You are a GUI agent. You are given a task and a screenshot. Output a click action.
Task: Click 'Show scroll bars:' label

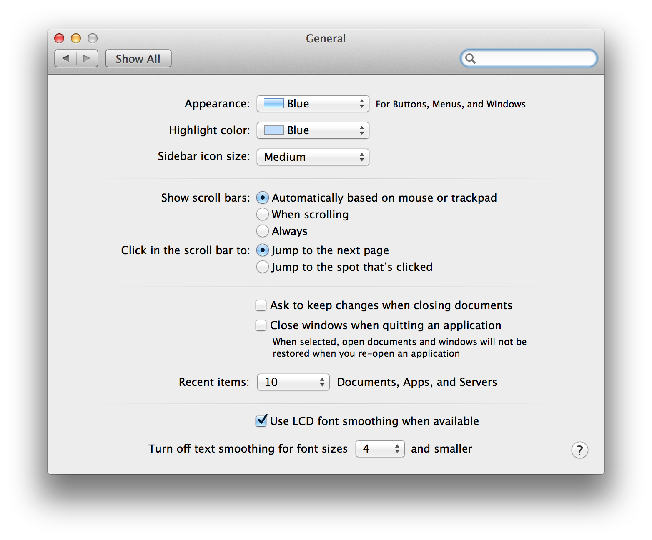206,198
